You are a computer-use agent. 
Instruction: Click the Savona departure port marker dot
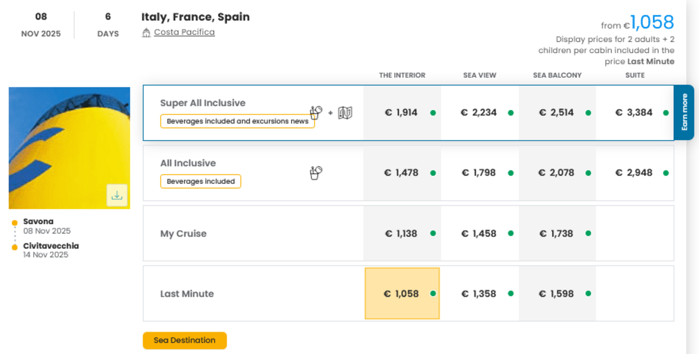(15, 223)
